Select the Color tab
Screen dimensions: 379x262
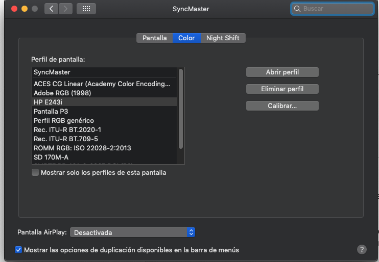tap(186, 38)
